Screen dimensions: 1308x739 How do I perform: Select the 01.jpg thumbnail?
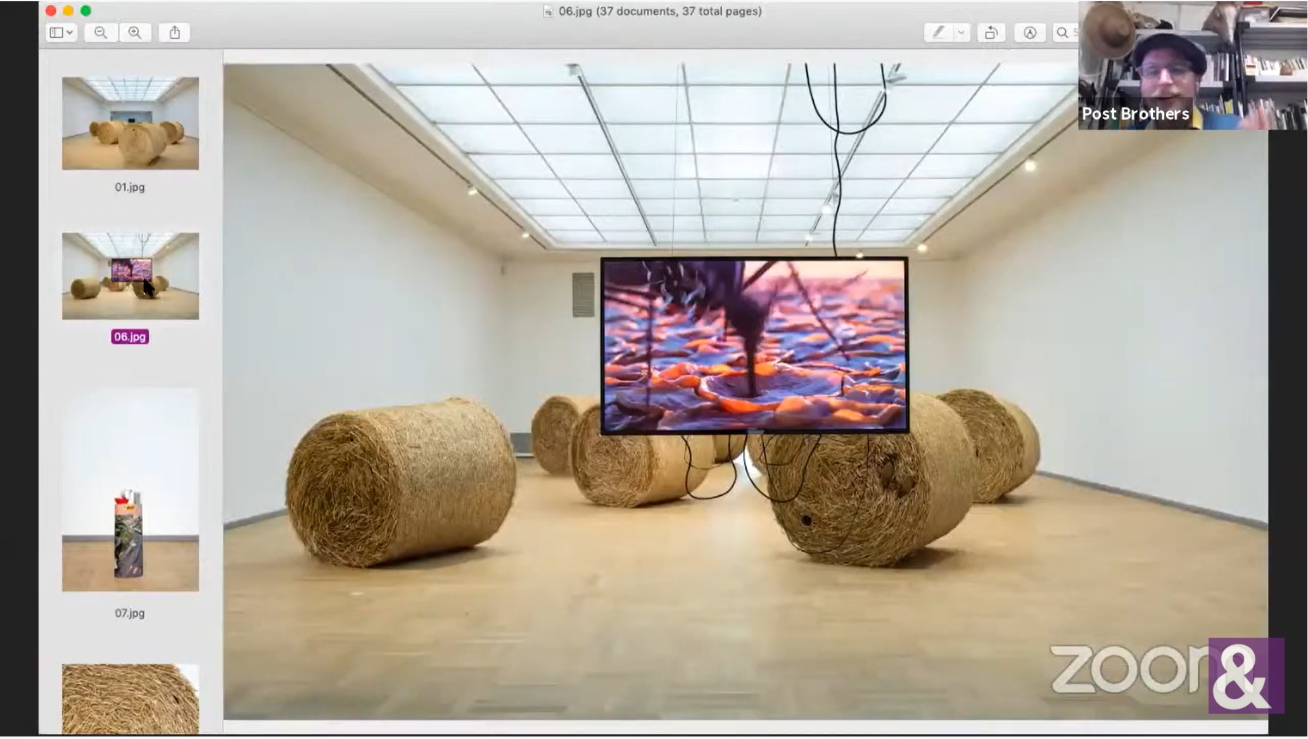(130, 123)
